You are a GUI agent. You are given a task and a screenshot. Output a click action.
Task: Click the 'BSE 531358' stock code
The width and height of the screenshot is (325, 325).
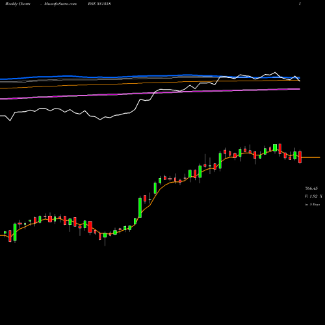(99, 4)
